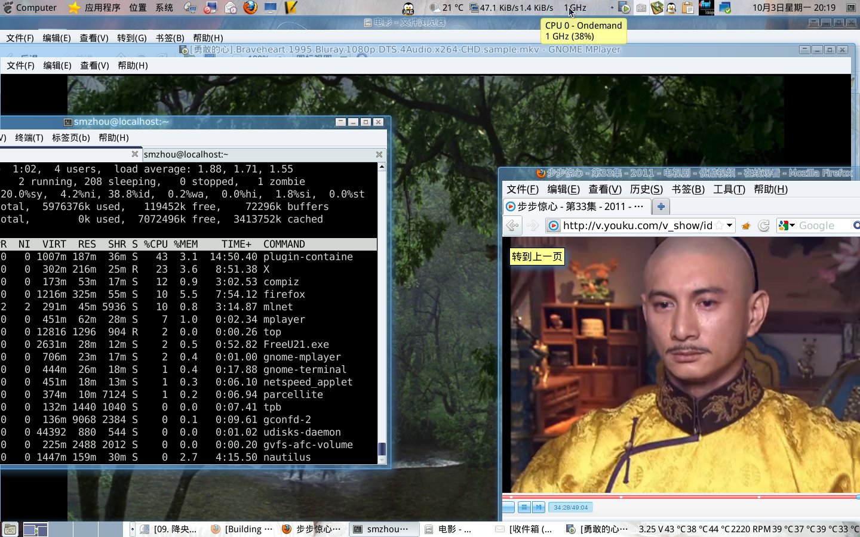
Task: Click the next episode button in player
Action: pos(538,507)
